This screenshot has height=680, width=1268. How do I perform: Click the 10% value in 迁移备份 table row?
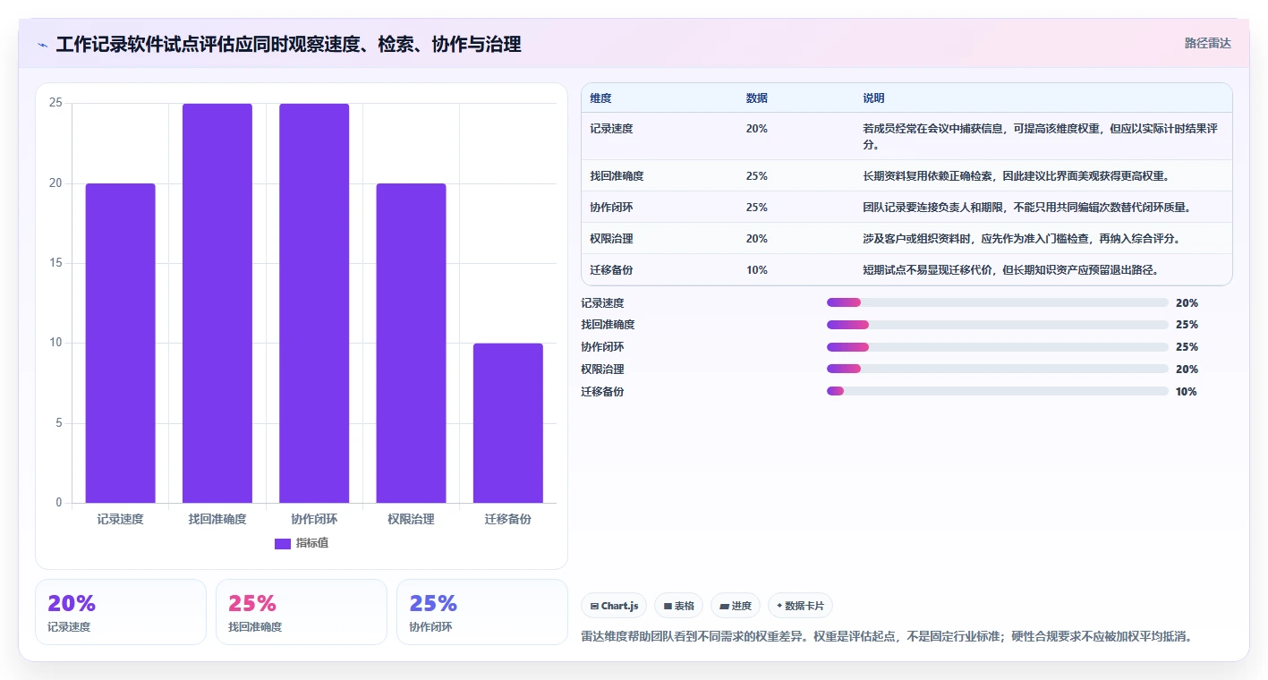[x=756, y=270]
